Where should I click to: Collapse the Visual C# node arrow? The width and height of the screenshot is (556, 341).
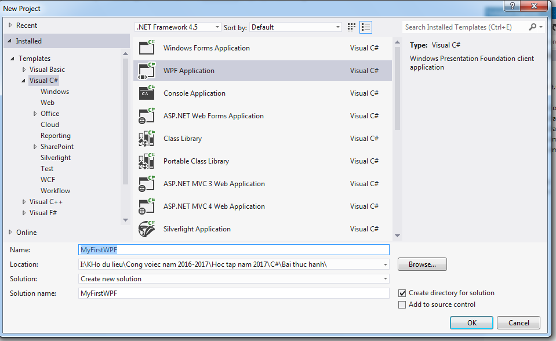click(23, 81)
